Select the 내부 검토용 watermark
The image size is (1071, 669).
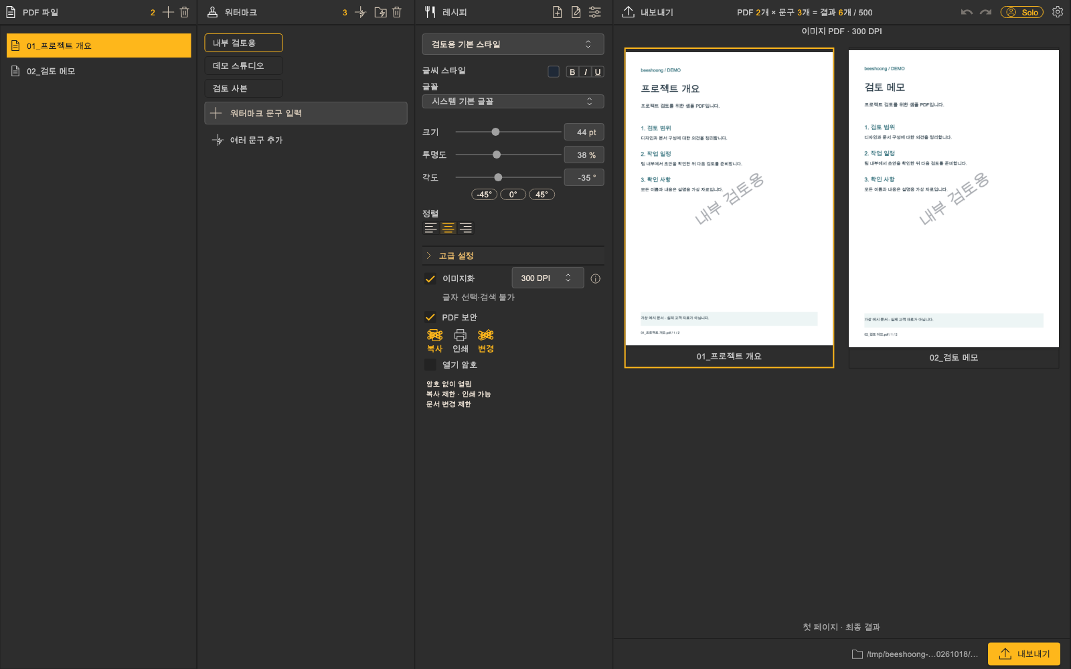244,43
